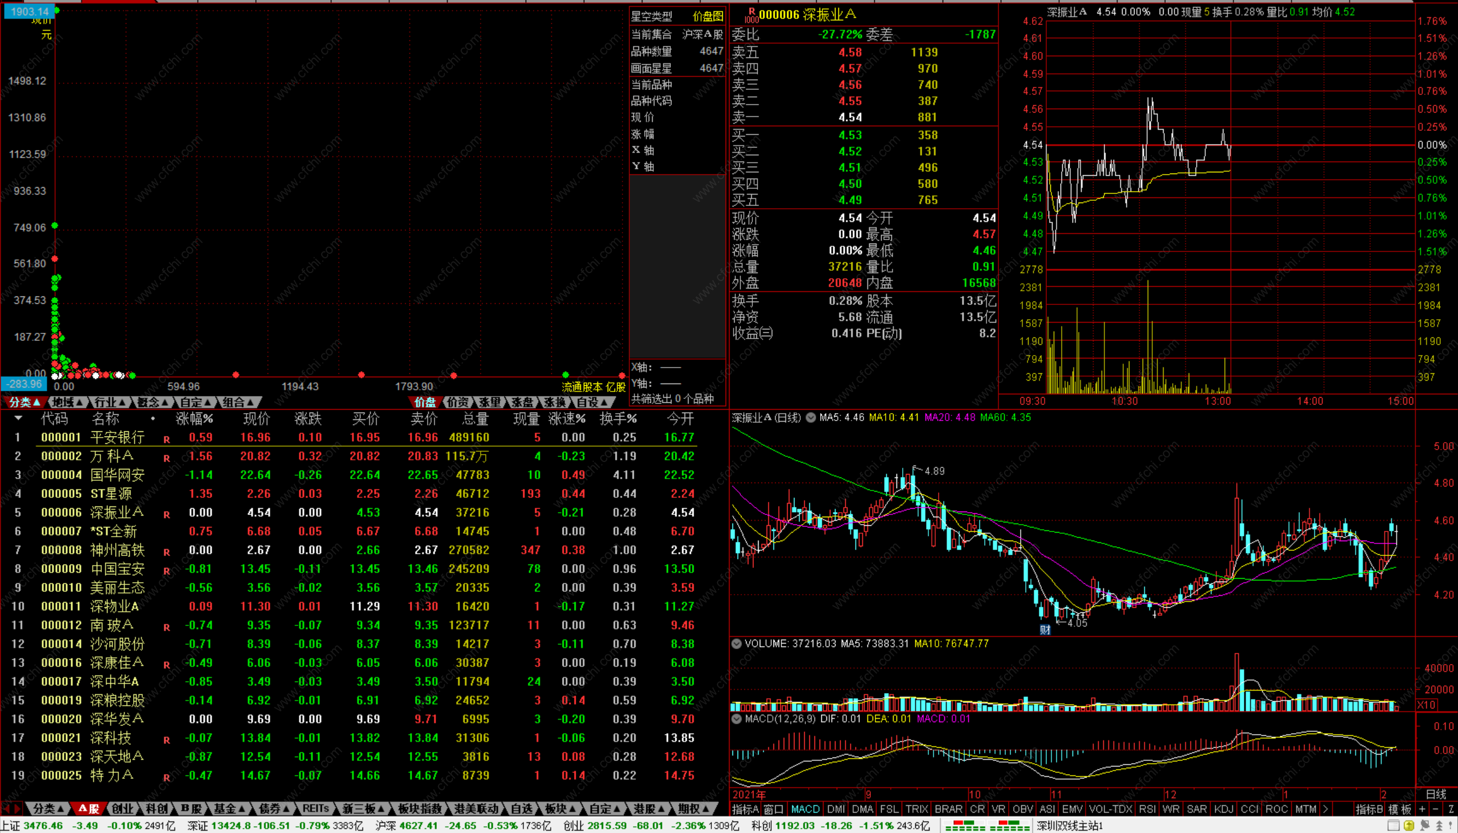Viewport: 1458px width, 833px height.
Task: Click the zoom-out minus icon on indicator bar
Action: pos(1435,809)
